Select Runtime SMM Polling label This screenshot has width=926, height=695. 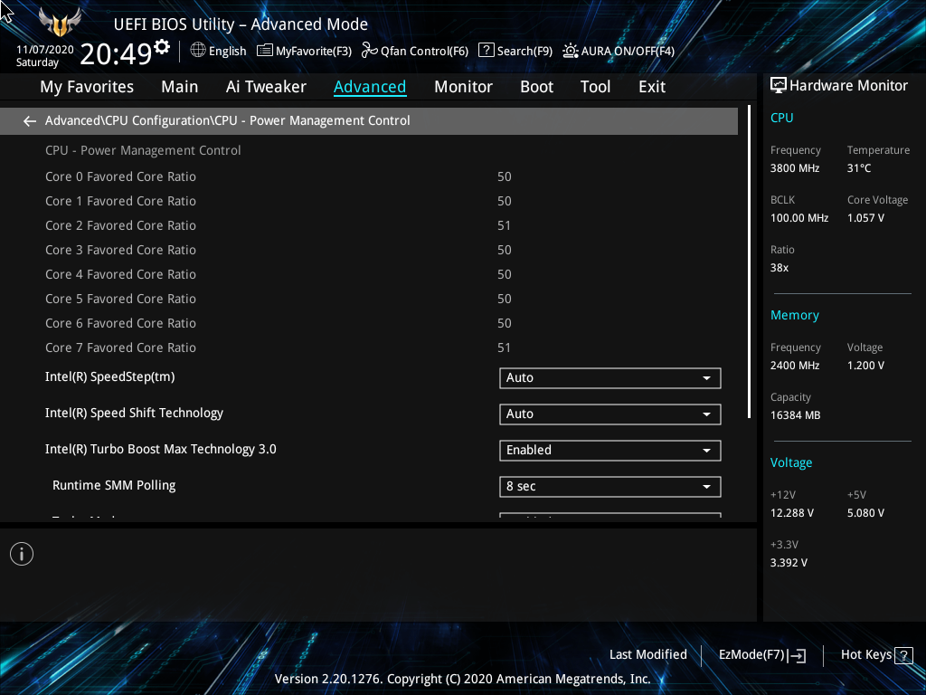pos(114,485)
